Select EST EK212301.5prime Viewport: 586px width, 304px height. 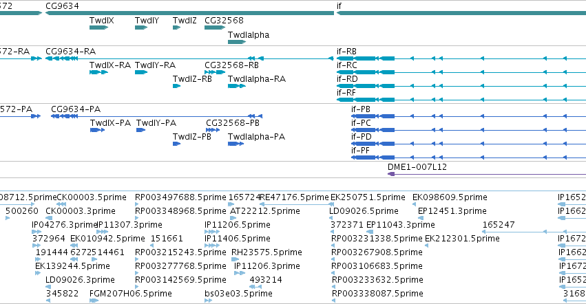tap(462, 239)
